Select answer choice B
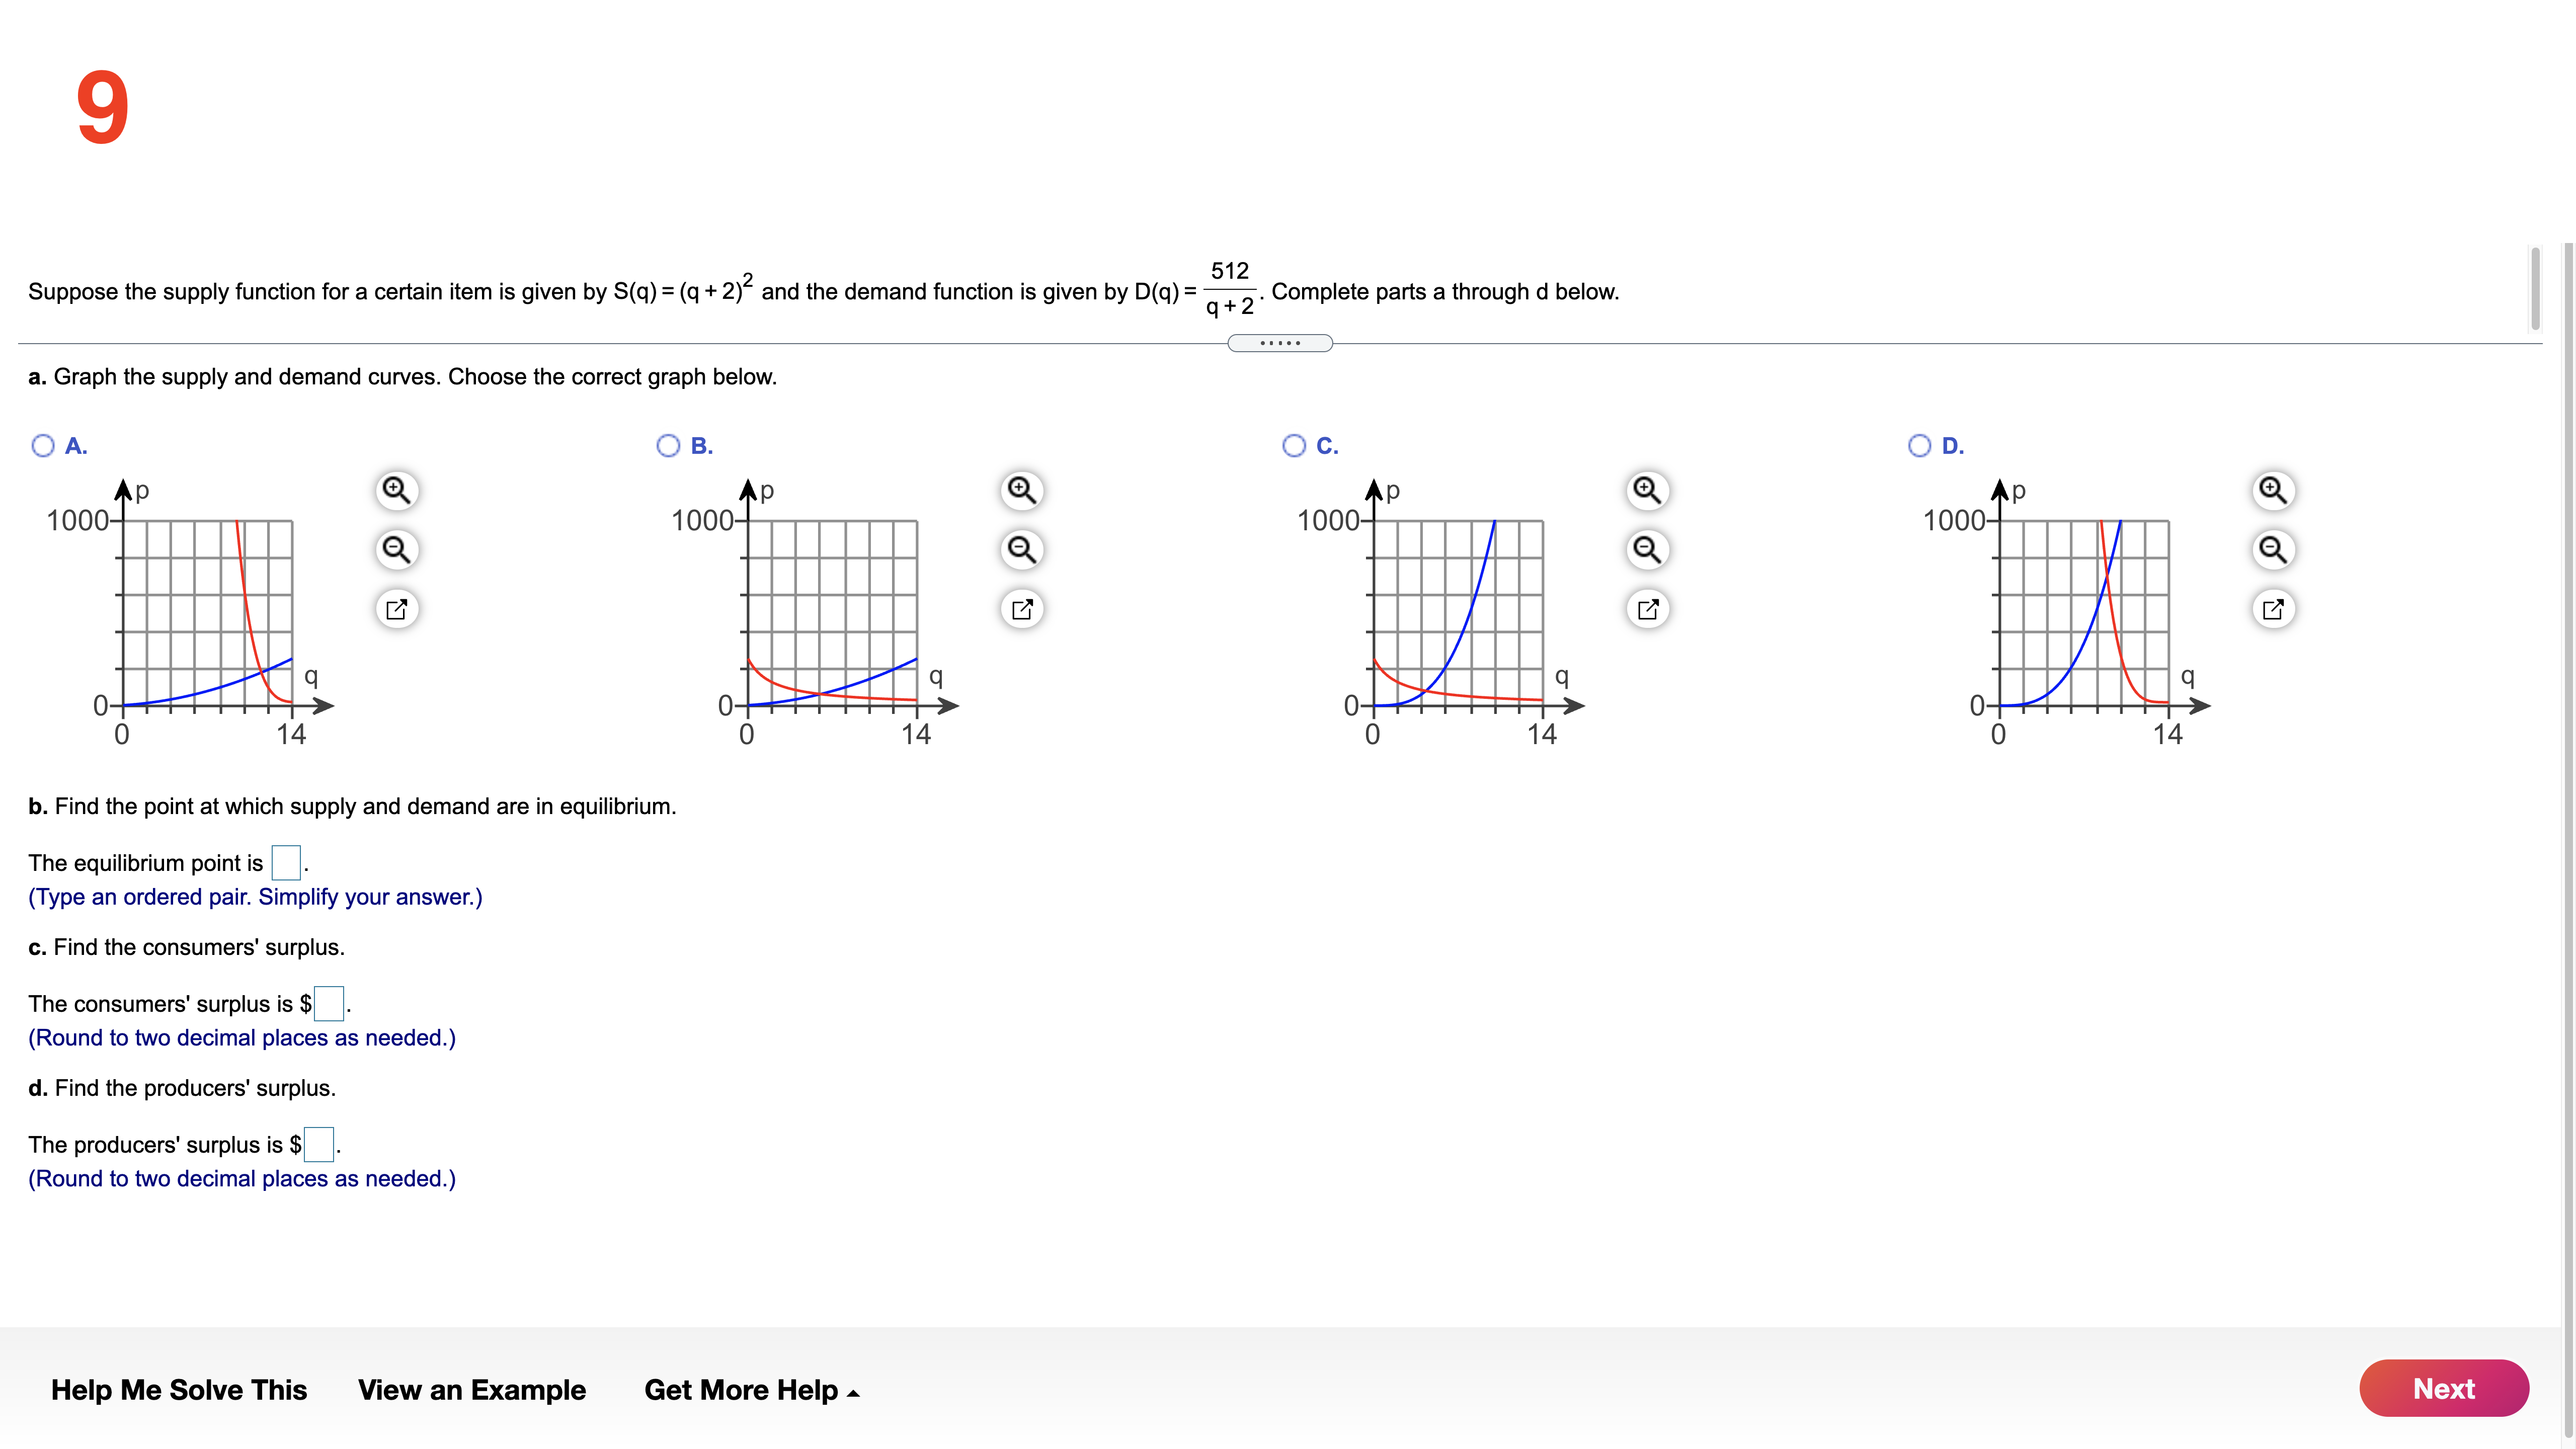2576x1449 pixels. tap(668, 445)
